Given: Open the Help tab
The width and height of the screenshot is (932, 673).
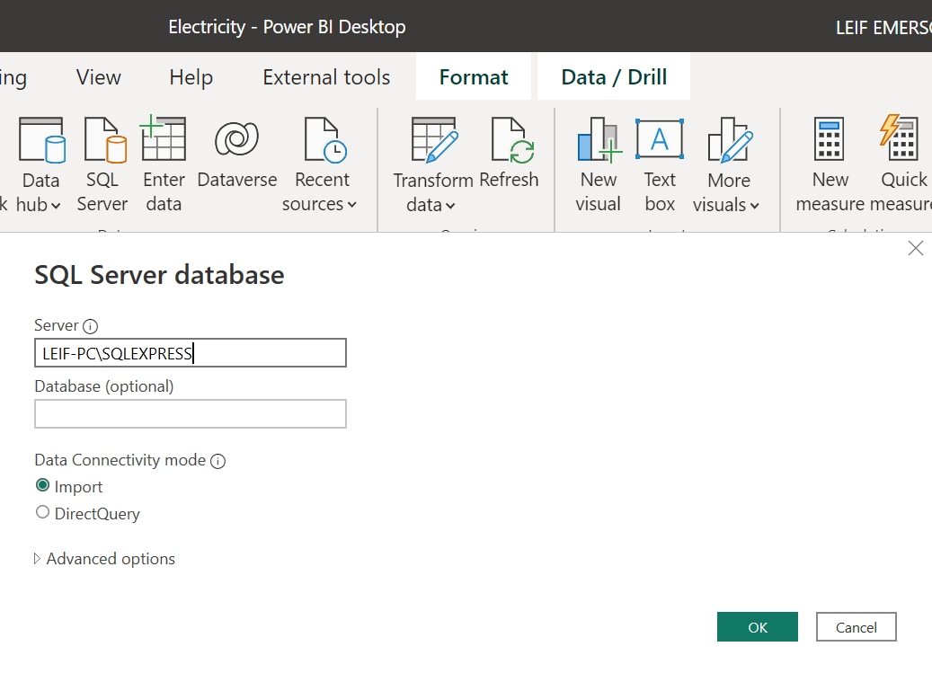Looking at the screenshot, I should click(x=191, y=77).
